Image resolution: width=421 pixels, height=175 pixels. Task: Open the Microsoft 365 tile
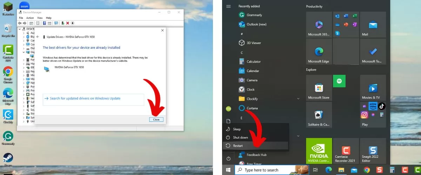[319, 24]
